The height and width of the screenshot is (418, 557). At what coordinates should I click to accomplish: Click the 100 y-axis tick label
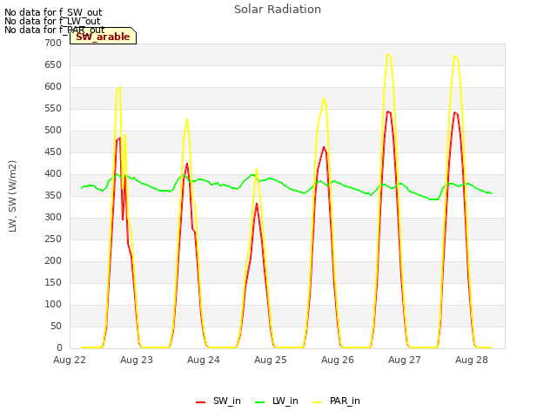(53, 304)
